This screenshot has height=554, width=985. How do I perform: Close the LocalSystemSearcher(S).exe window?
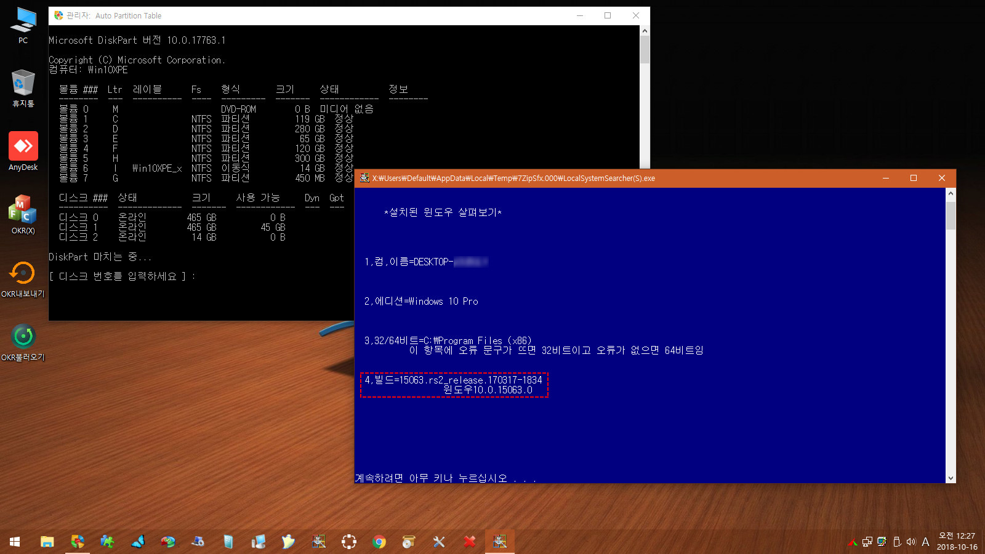coord(942,178)
